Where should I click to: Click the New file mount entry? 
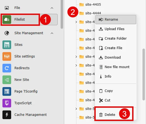pyautogui.click(x=116, y=67)
